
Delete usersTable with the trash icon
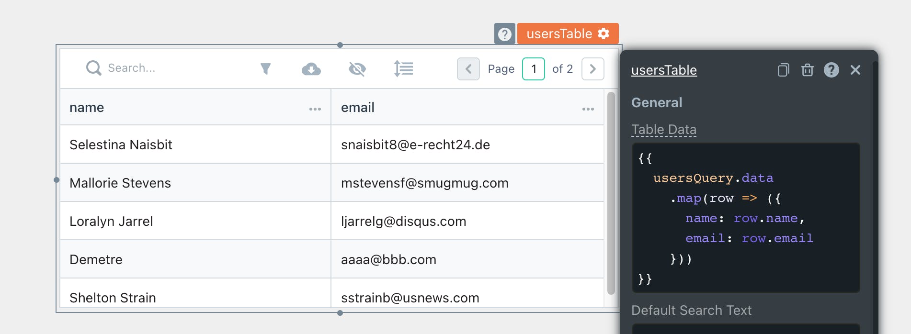pyautogui.click(x=808, y=70)
